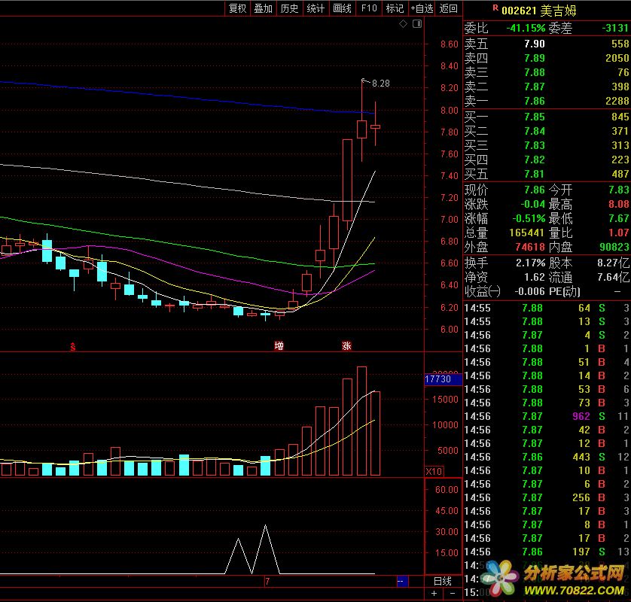Click 内盘 value 90823
Screen dimensions: 631x602
(614, 247)
